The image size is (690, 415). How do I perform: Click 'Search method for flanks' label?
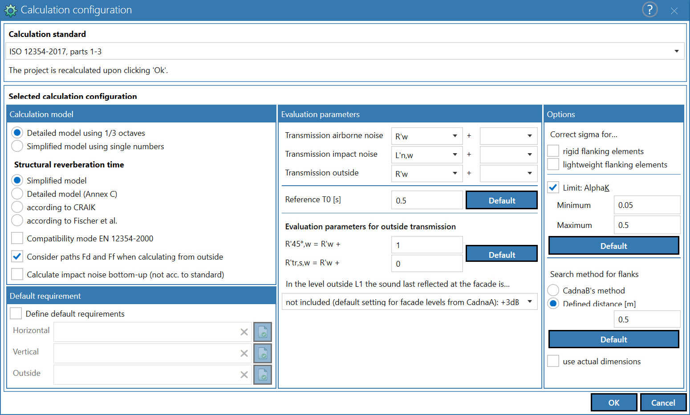click(594, 274)
